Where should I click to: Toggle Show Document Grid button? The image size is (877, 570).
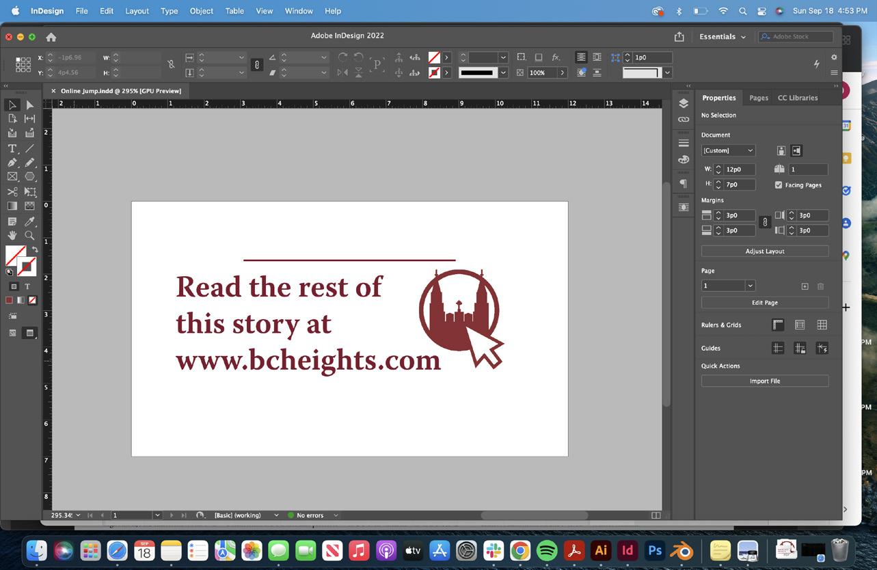822,325
